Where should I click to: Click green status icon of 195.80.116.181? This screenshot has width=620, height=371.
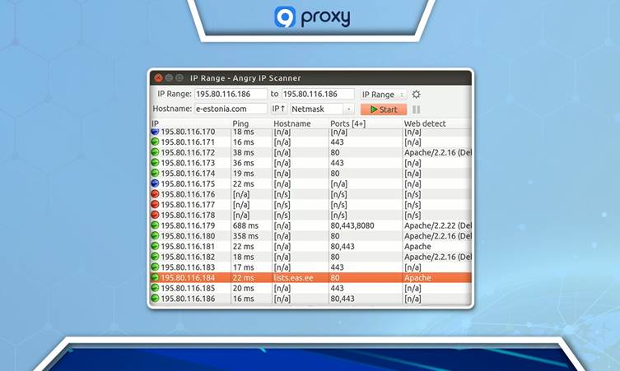155,246
